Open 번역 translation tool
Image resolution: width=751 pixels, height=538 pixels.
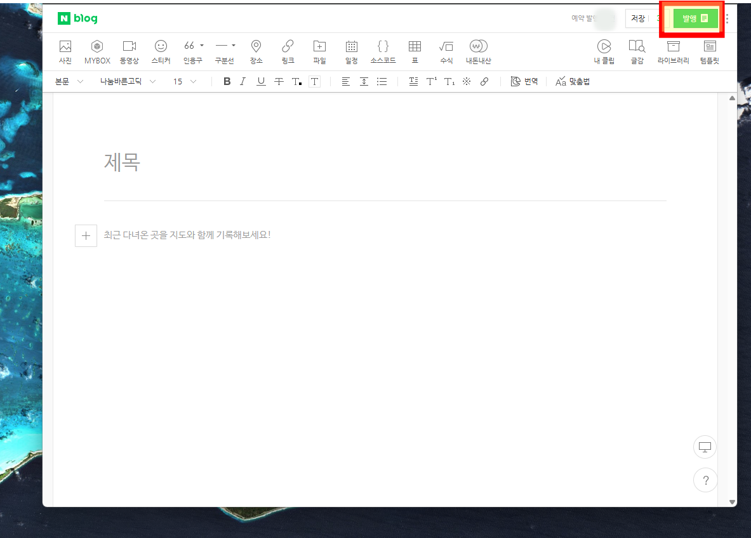pyautogui.click(x=524, y=81)
